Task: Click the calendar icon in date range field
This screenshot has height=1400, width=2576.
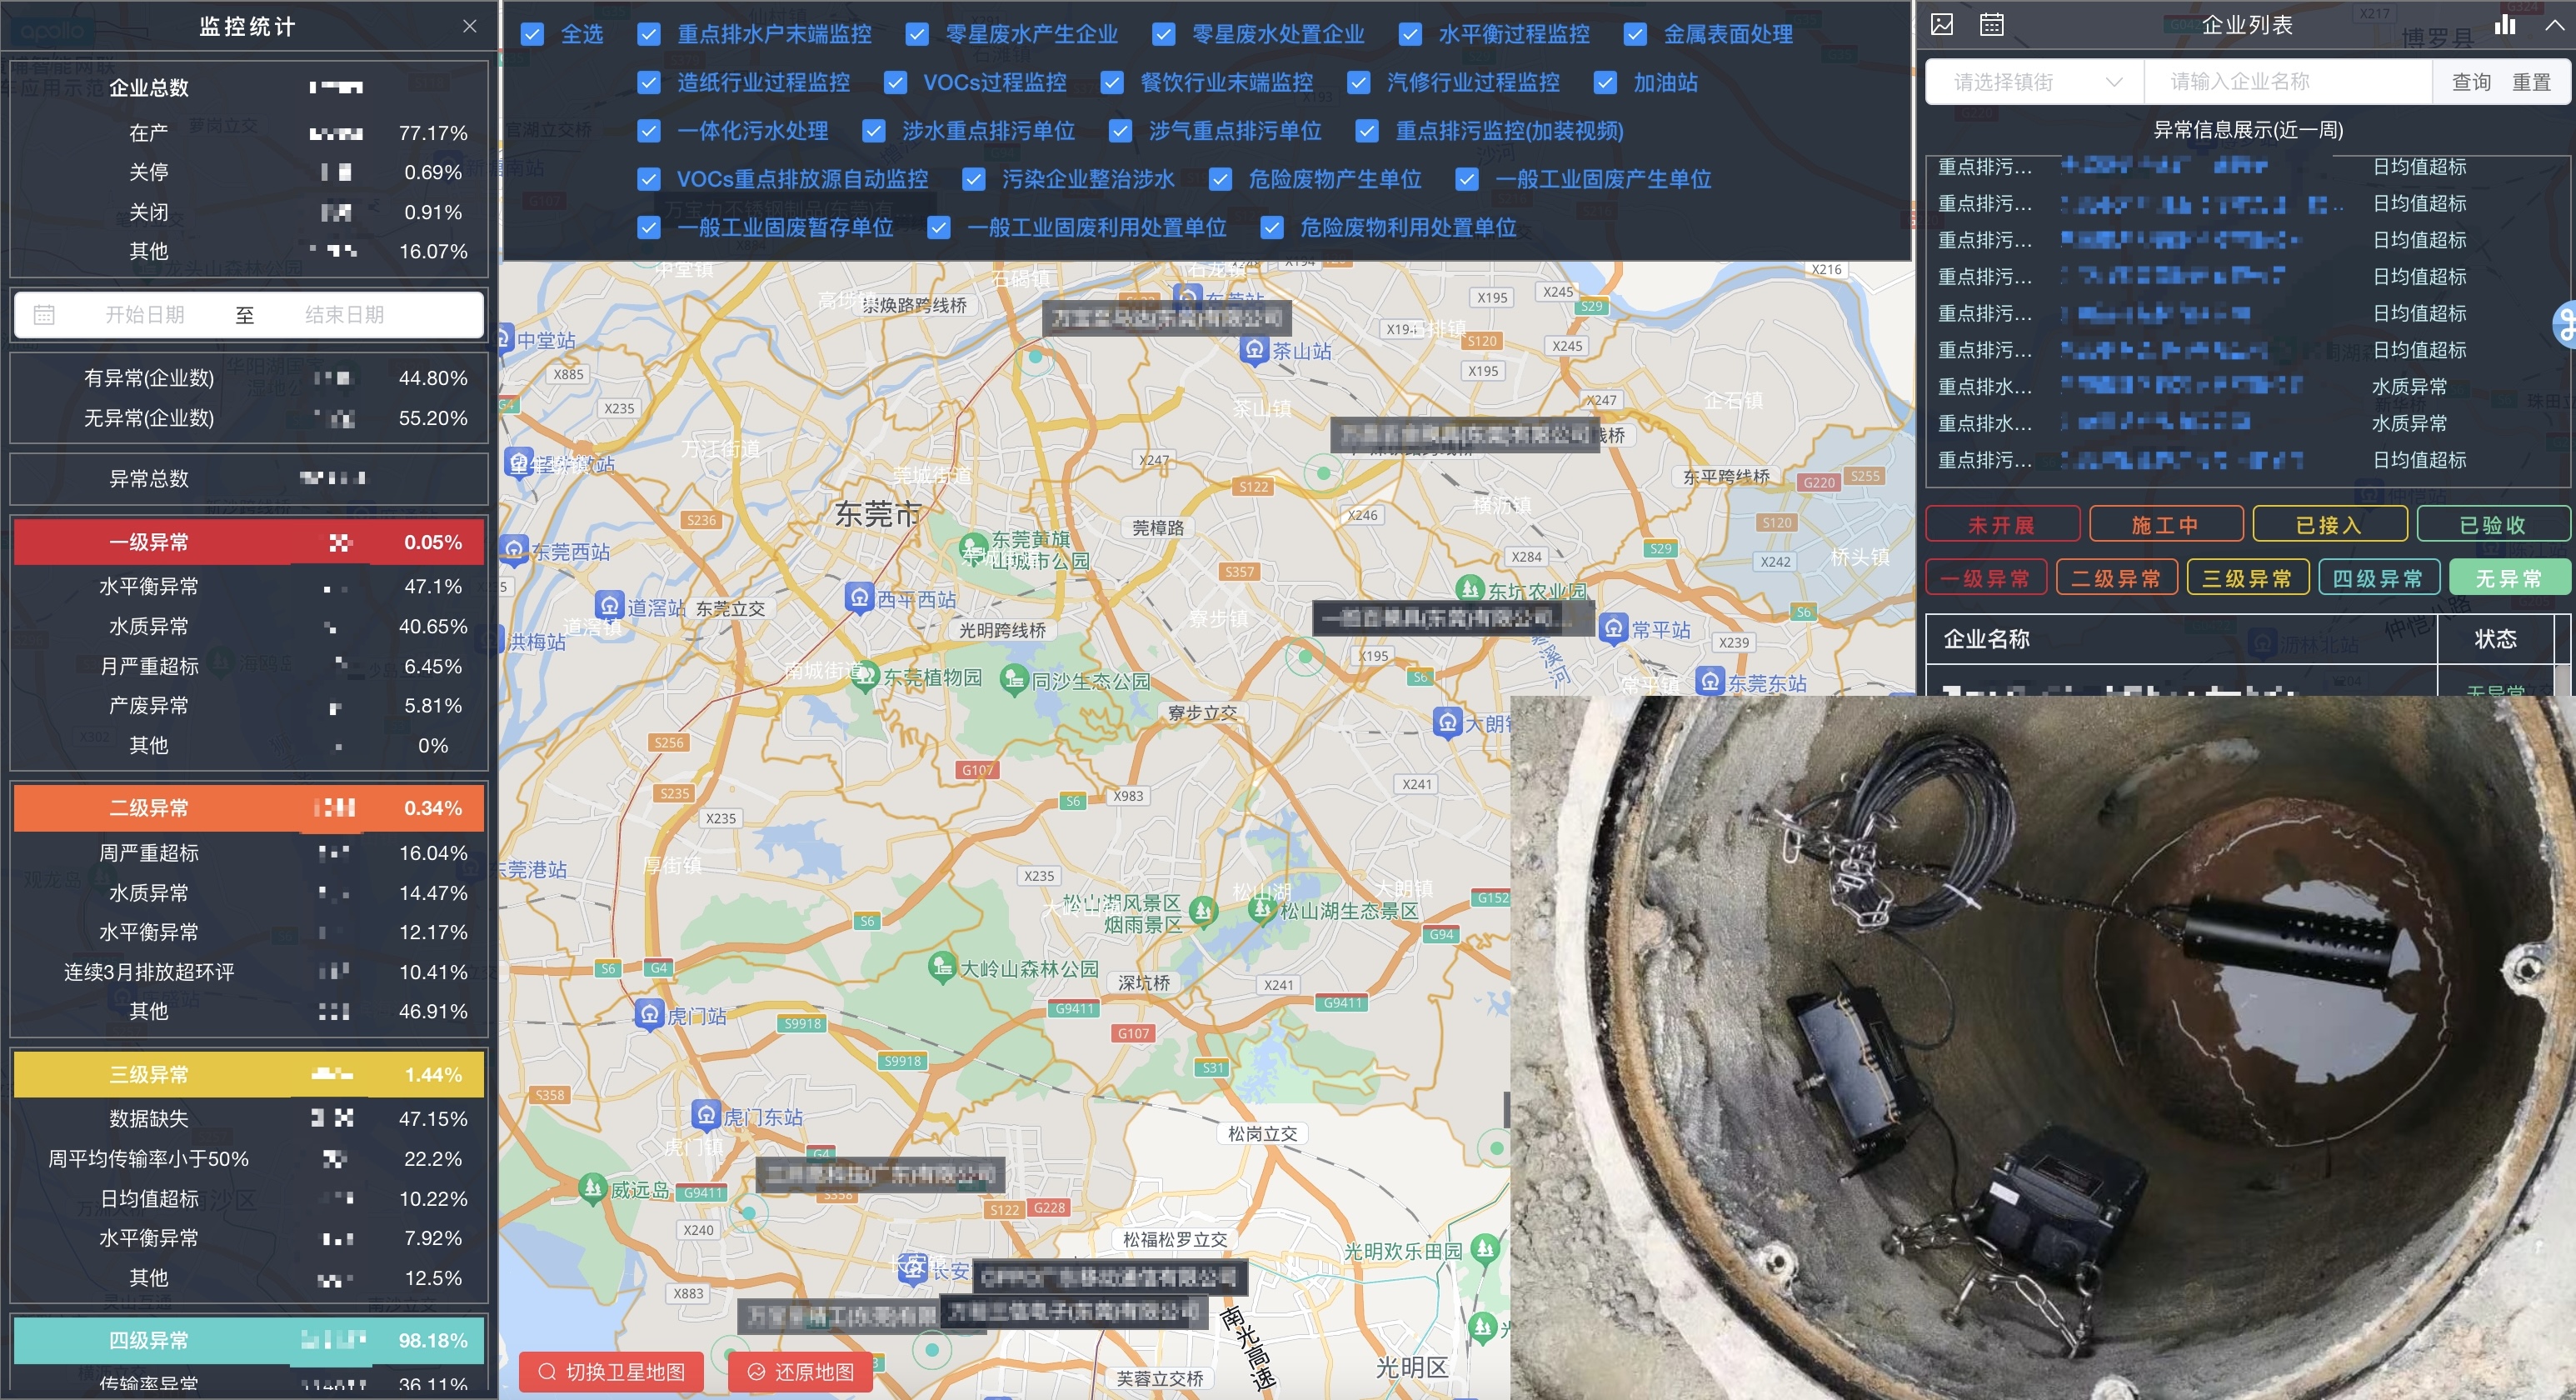Action: (44, 315)
